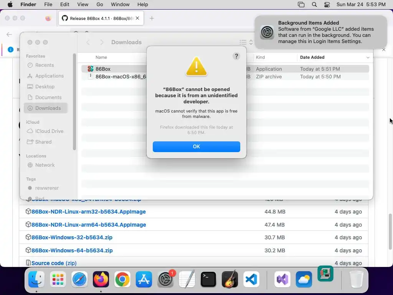Open Spotlight search in the menu bar
Image resolution: width=393 pixels, height=295 pixels.
314,5
